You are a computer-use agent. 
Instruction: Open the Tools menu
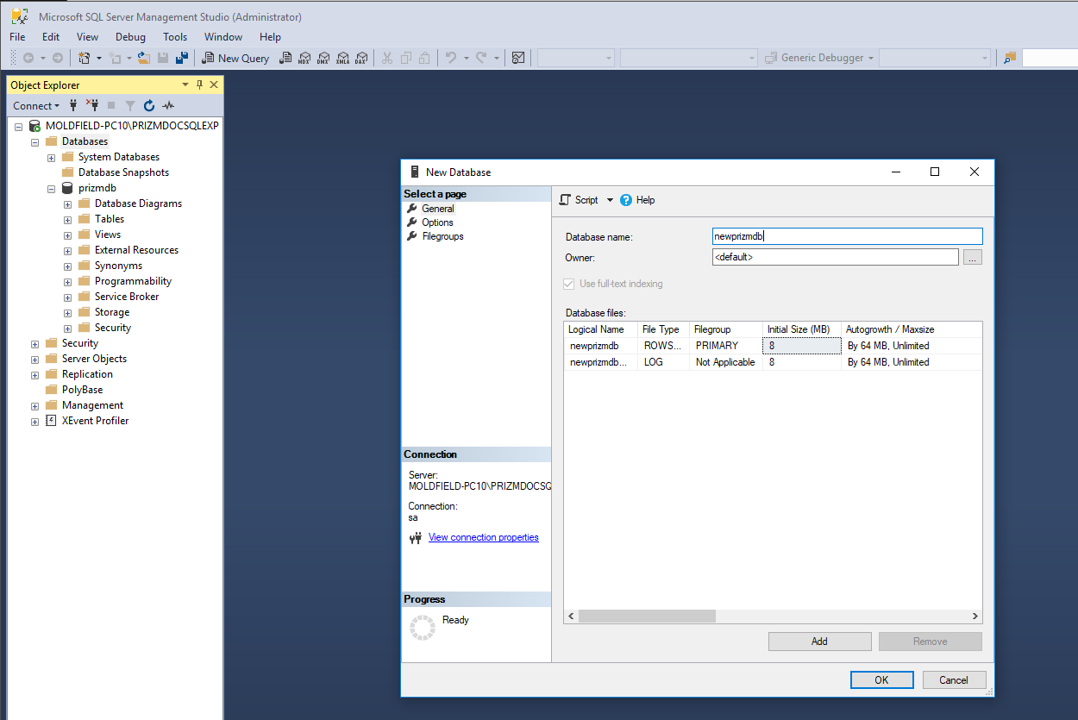point(175,37)
